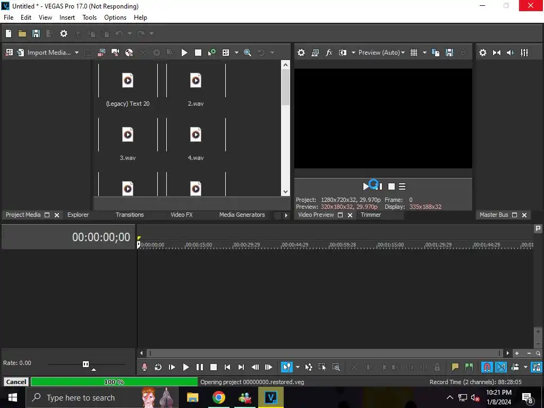Viewport: 544px width, 408px height.
Task: Go to End of project button
Action: click(241, 367)
